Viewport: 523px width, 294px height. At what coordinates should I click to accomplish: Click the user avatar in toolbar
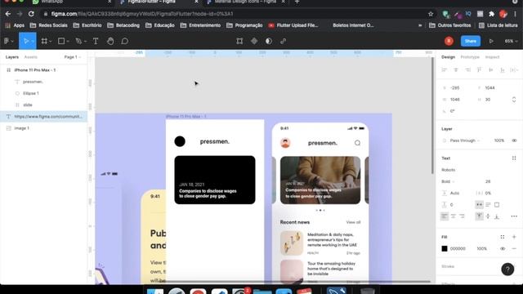coord(449,41)
